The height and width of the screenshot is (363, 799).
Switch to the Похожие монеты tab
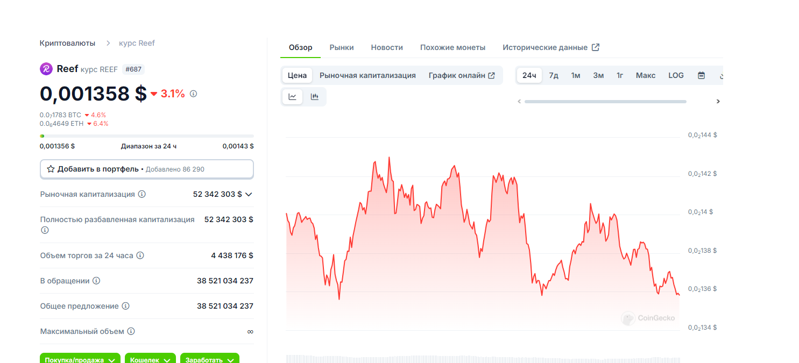(452, 47)
